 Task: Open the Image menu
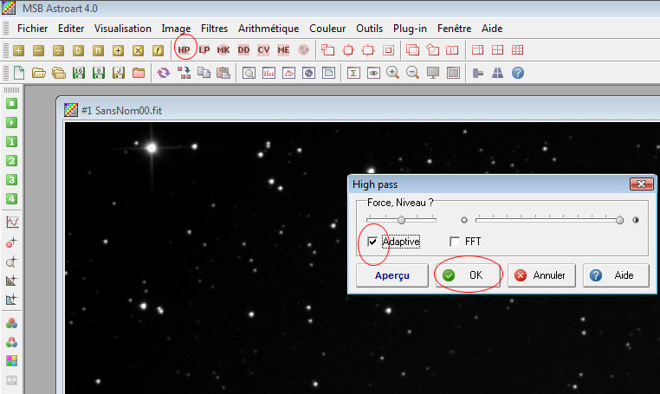click(176, 29)
